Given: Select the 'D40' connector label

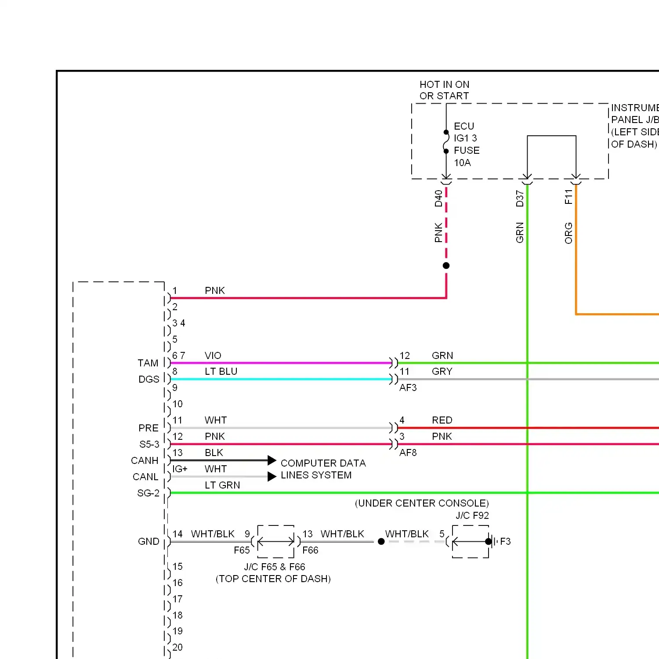Looking at the screenshot, I should tap(438, 199).
